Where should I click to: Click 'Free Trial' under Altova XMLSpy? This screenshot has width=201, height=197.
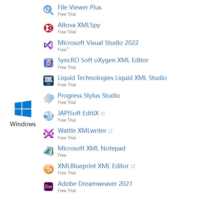(x=67, y=32)
